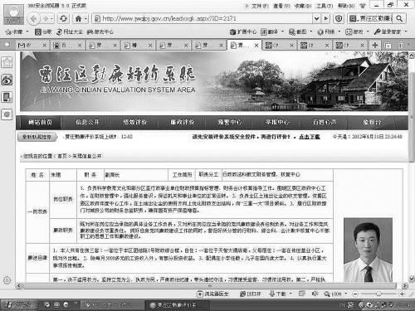
Task: Open a new tab with the plus button
Action: pyautogui.click(x=375, y=45)
